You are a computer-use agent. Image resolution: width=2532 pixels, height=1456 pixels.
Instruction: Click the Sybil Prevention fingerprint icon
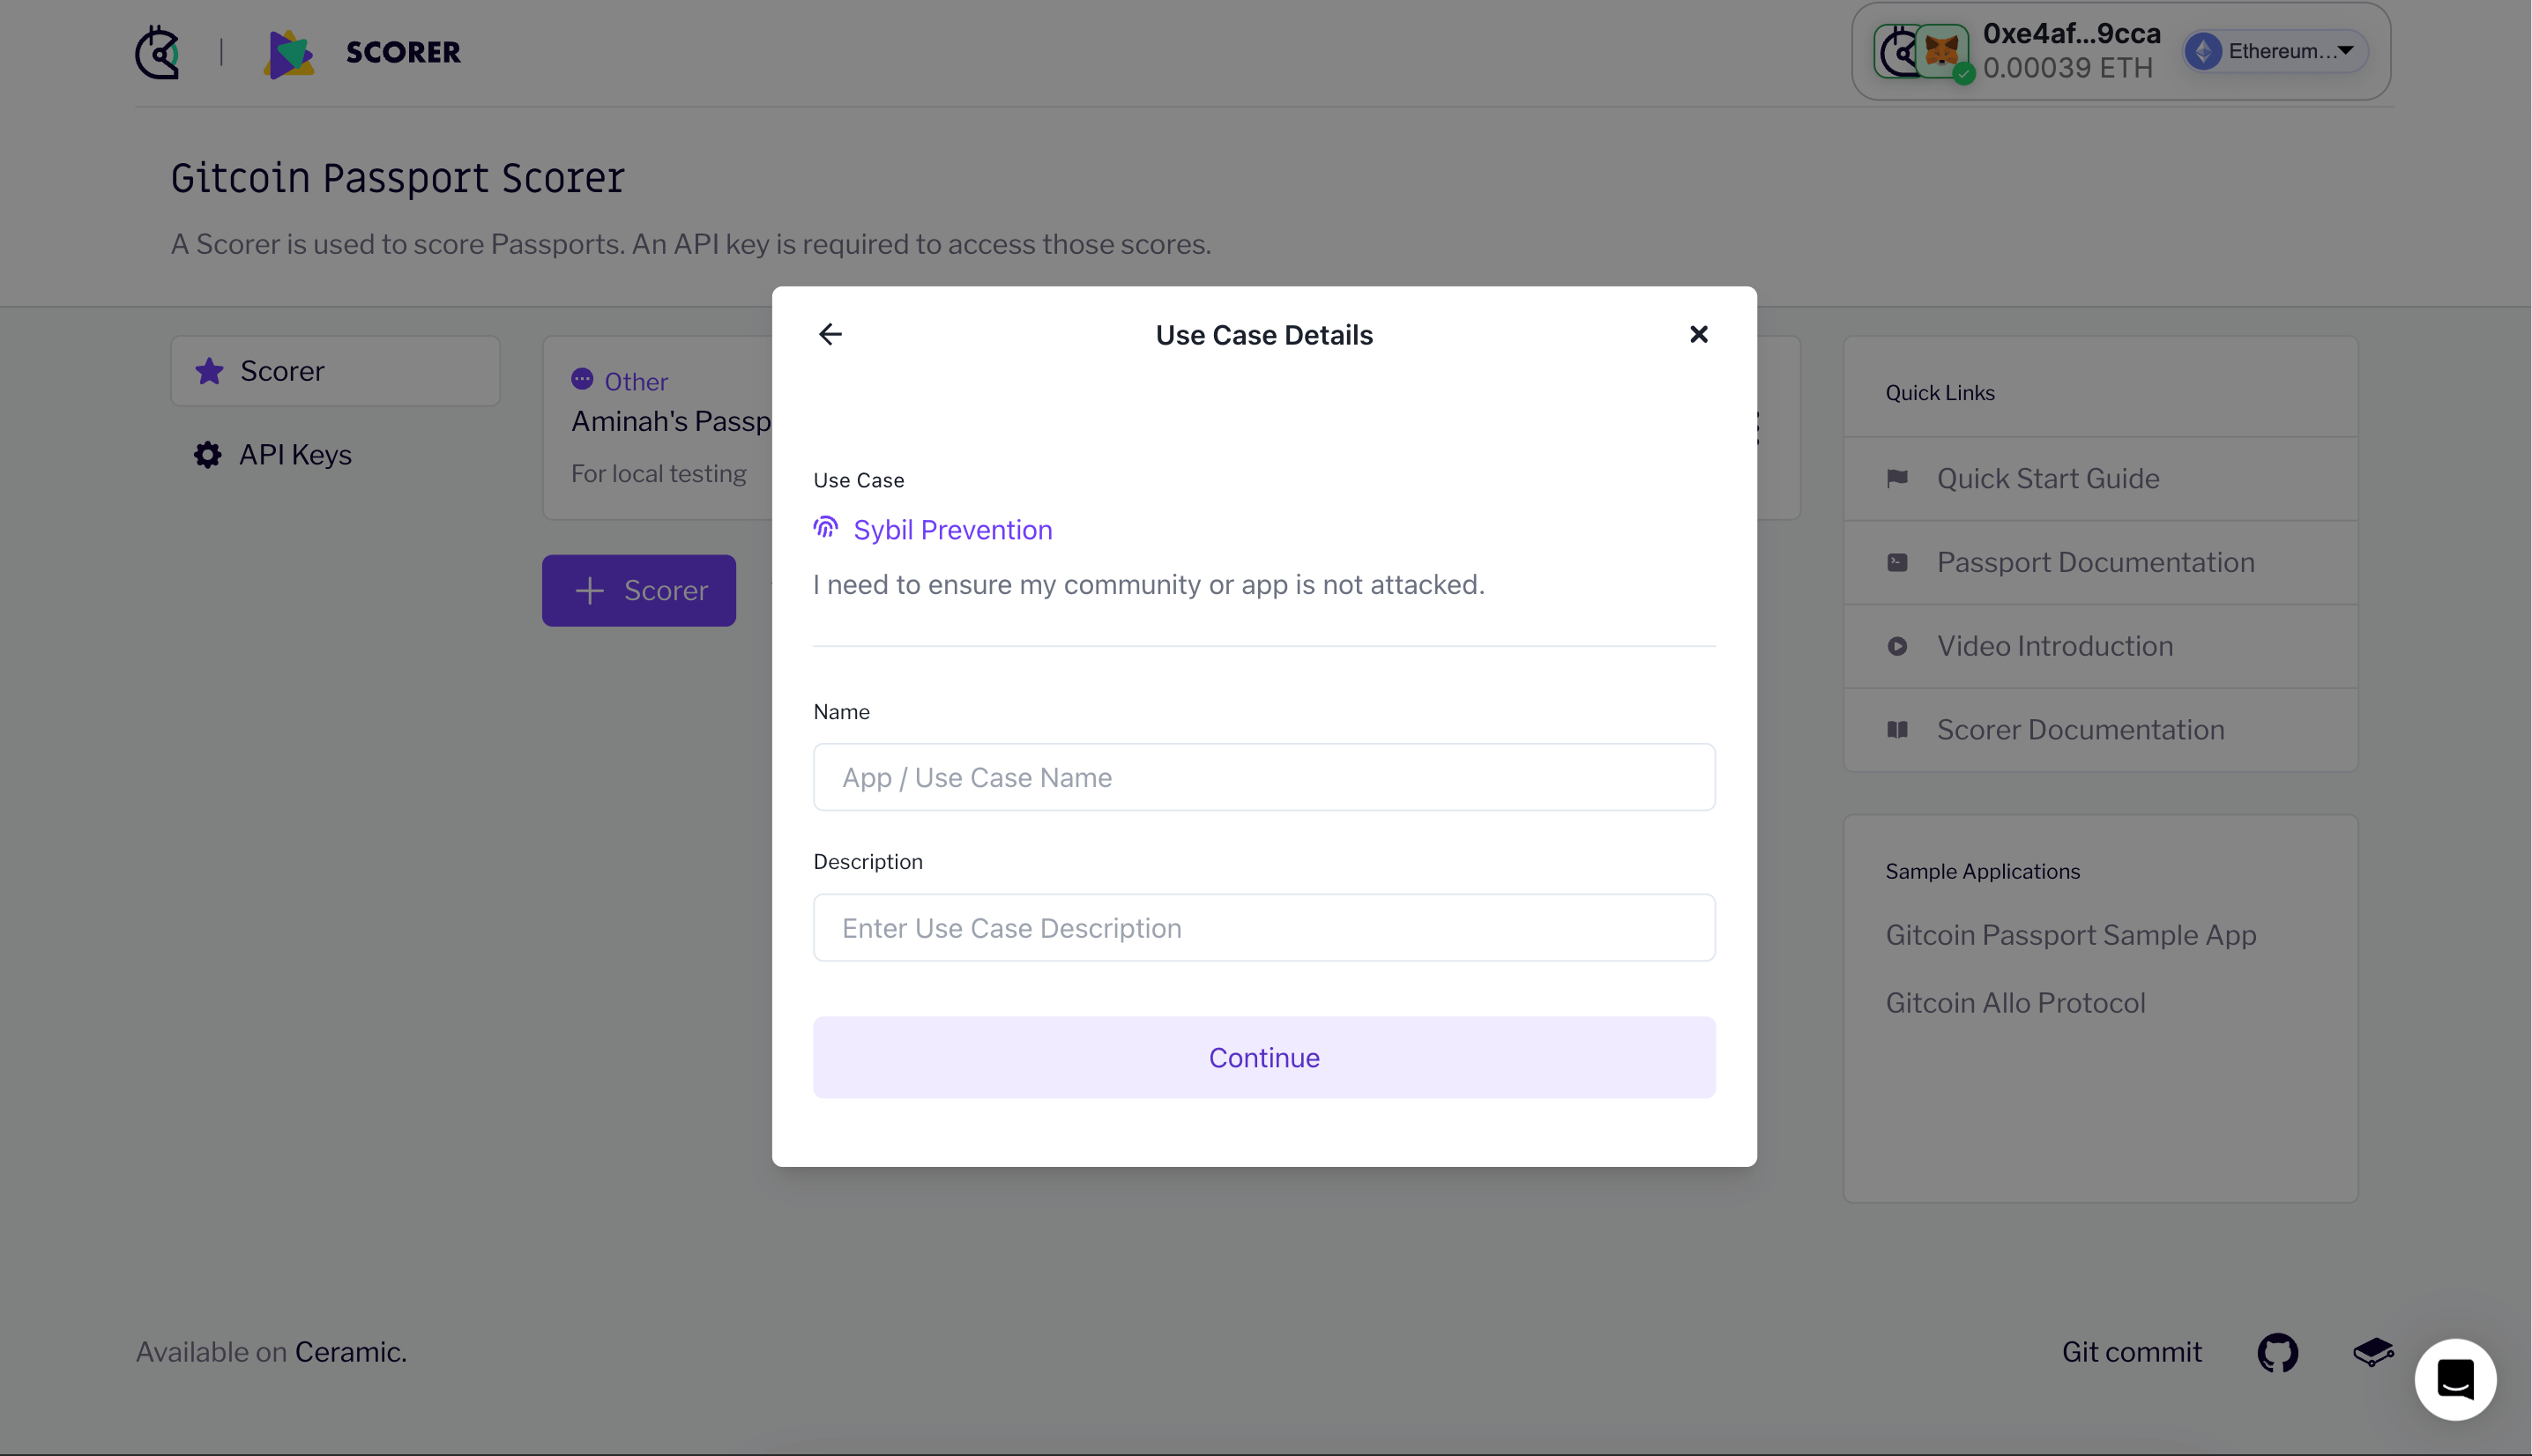coord(825,528)
